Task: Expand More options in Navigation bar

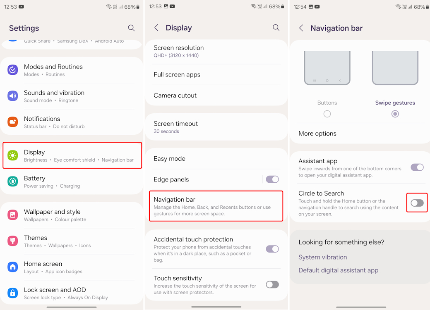Action: click(x=359, y=134)
